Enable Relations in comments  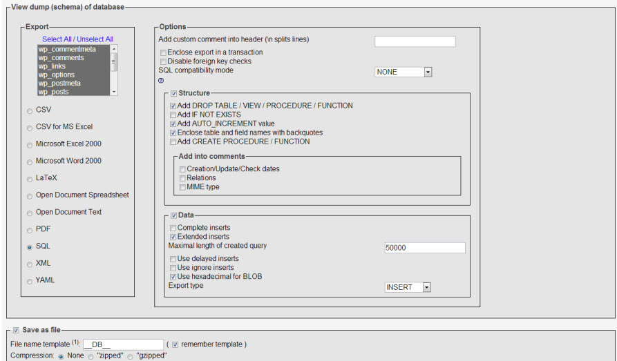[x=182, y=178]
